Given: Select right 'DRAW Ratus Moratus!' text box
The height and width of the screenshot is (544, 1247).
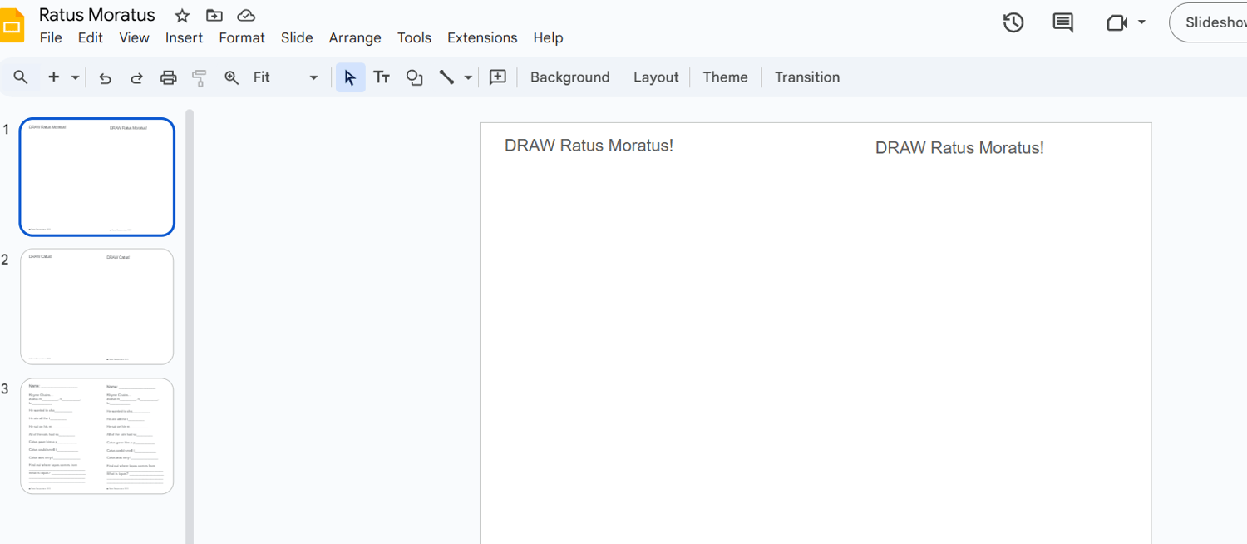Looking at the screenshot, I should coord(959,148).
